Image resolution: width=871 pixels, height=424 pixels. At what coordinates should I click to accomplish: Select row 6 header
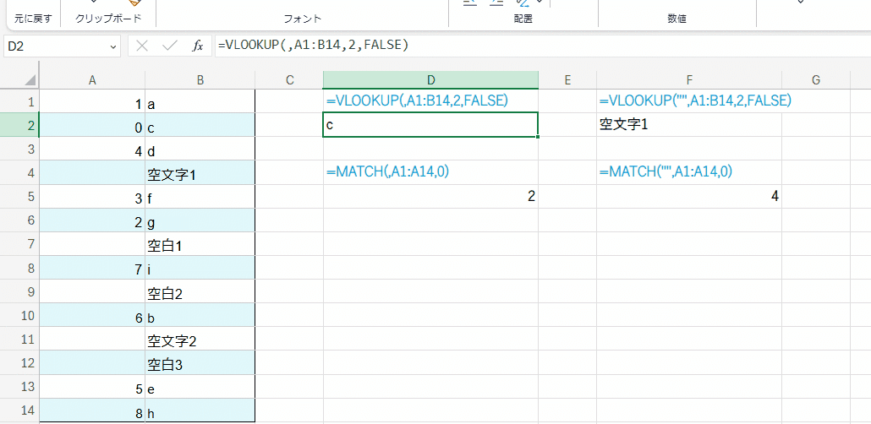[19, 220]
